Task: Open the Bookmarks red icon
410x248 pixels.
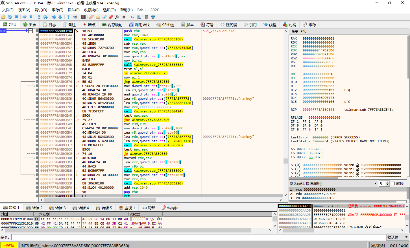Action: (x=111, y=17)
